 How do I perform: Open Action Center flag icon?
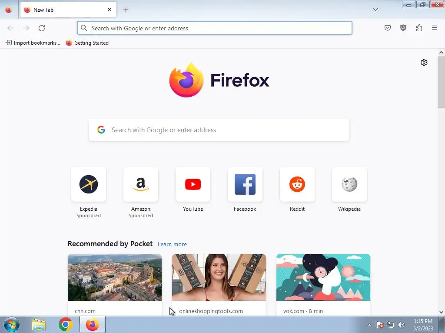pos(380,325)
